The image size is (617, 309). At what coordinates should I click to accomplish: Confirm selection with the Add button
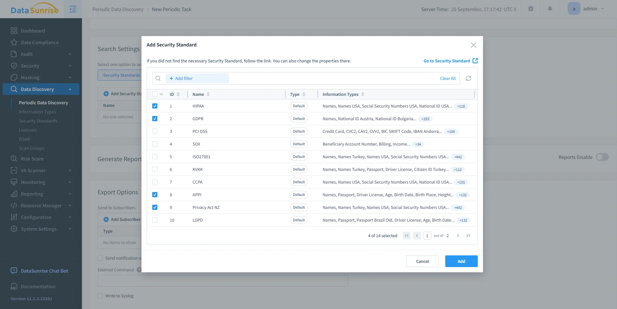point(461,261)
